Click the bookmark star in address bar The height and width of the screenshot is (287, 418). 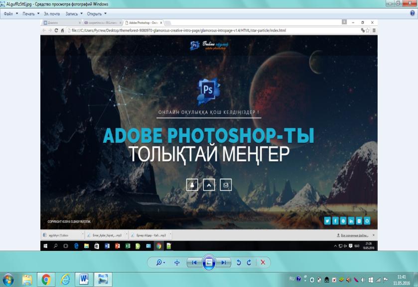pos(367,30)
